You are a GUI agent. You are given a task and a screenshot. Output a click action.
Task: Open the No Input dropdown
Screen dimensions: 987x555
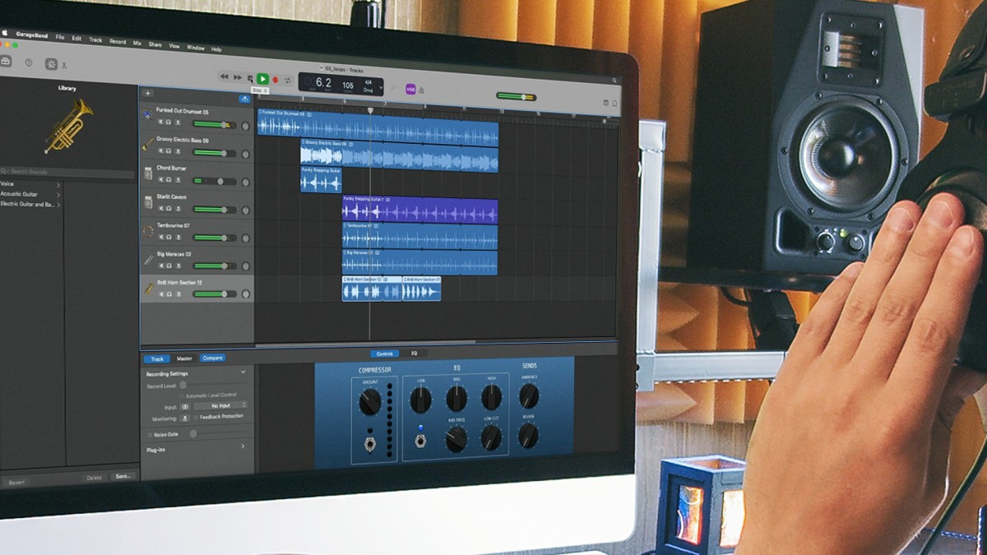[x=221, y=405]
